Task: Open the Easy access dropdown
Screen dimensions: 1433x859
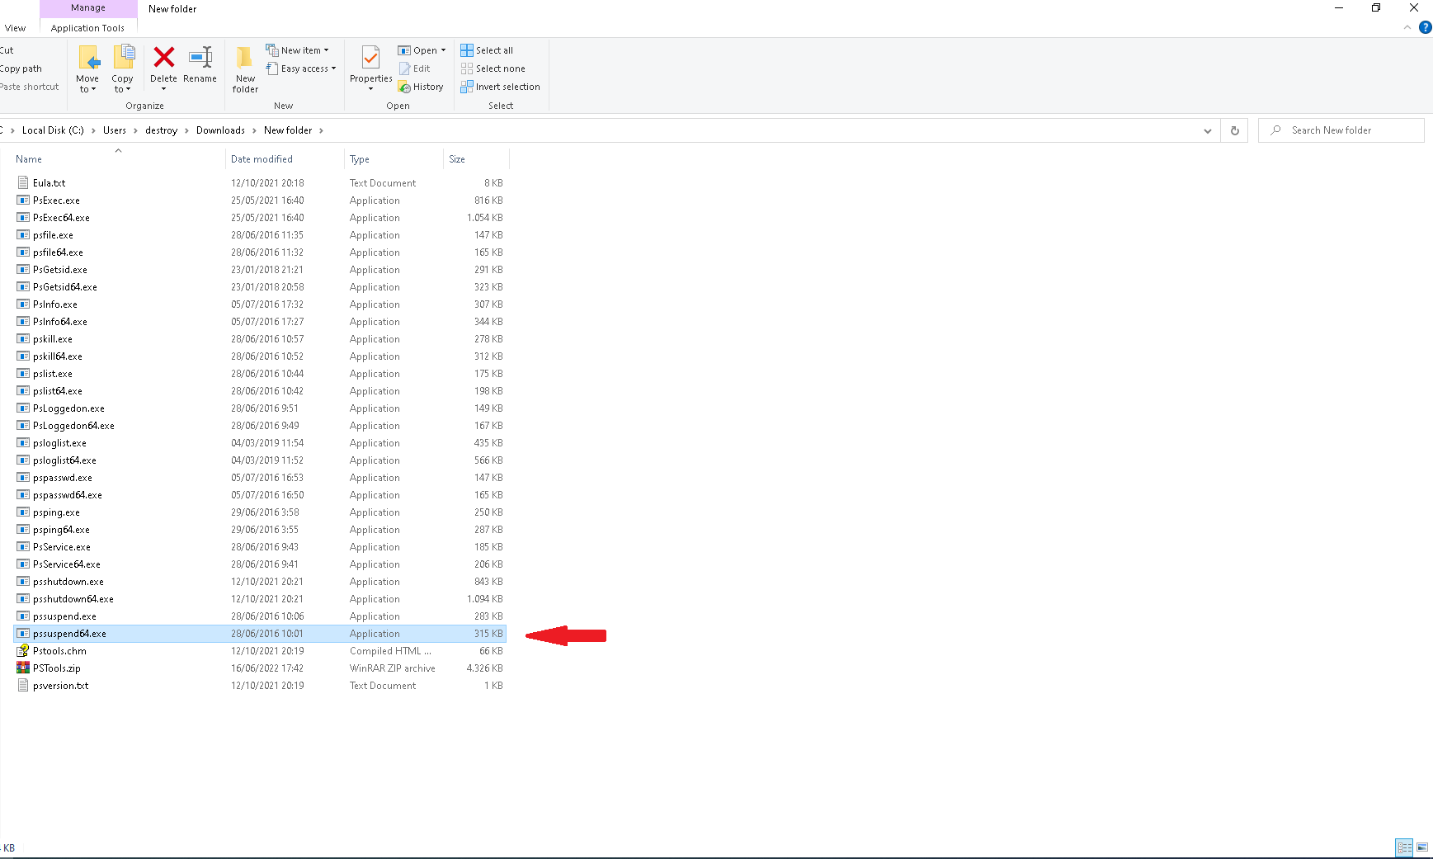Action: [301, 68]
